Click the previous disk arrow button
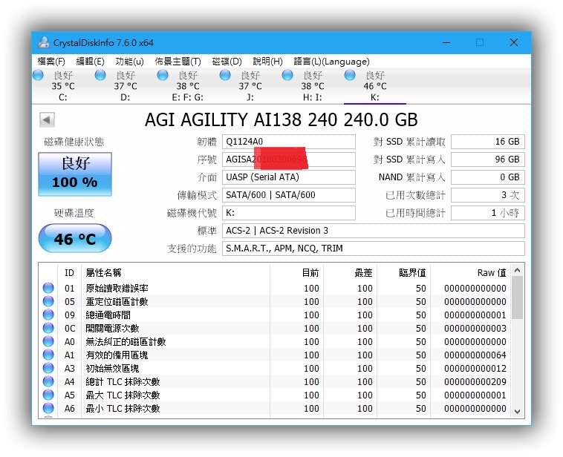 click(x=47, y=119)
